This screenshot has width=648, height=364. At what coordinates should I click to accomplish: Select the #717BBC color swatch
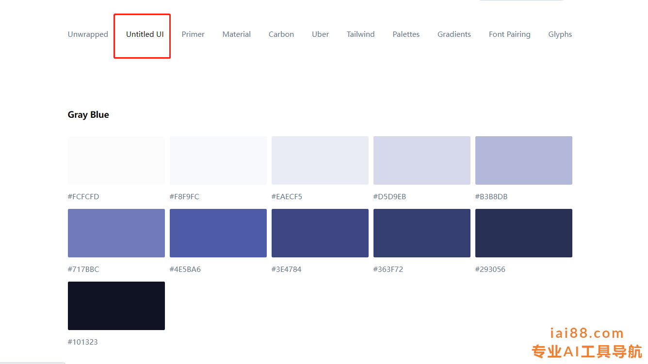coord(116,233)
